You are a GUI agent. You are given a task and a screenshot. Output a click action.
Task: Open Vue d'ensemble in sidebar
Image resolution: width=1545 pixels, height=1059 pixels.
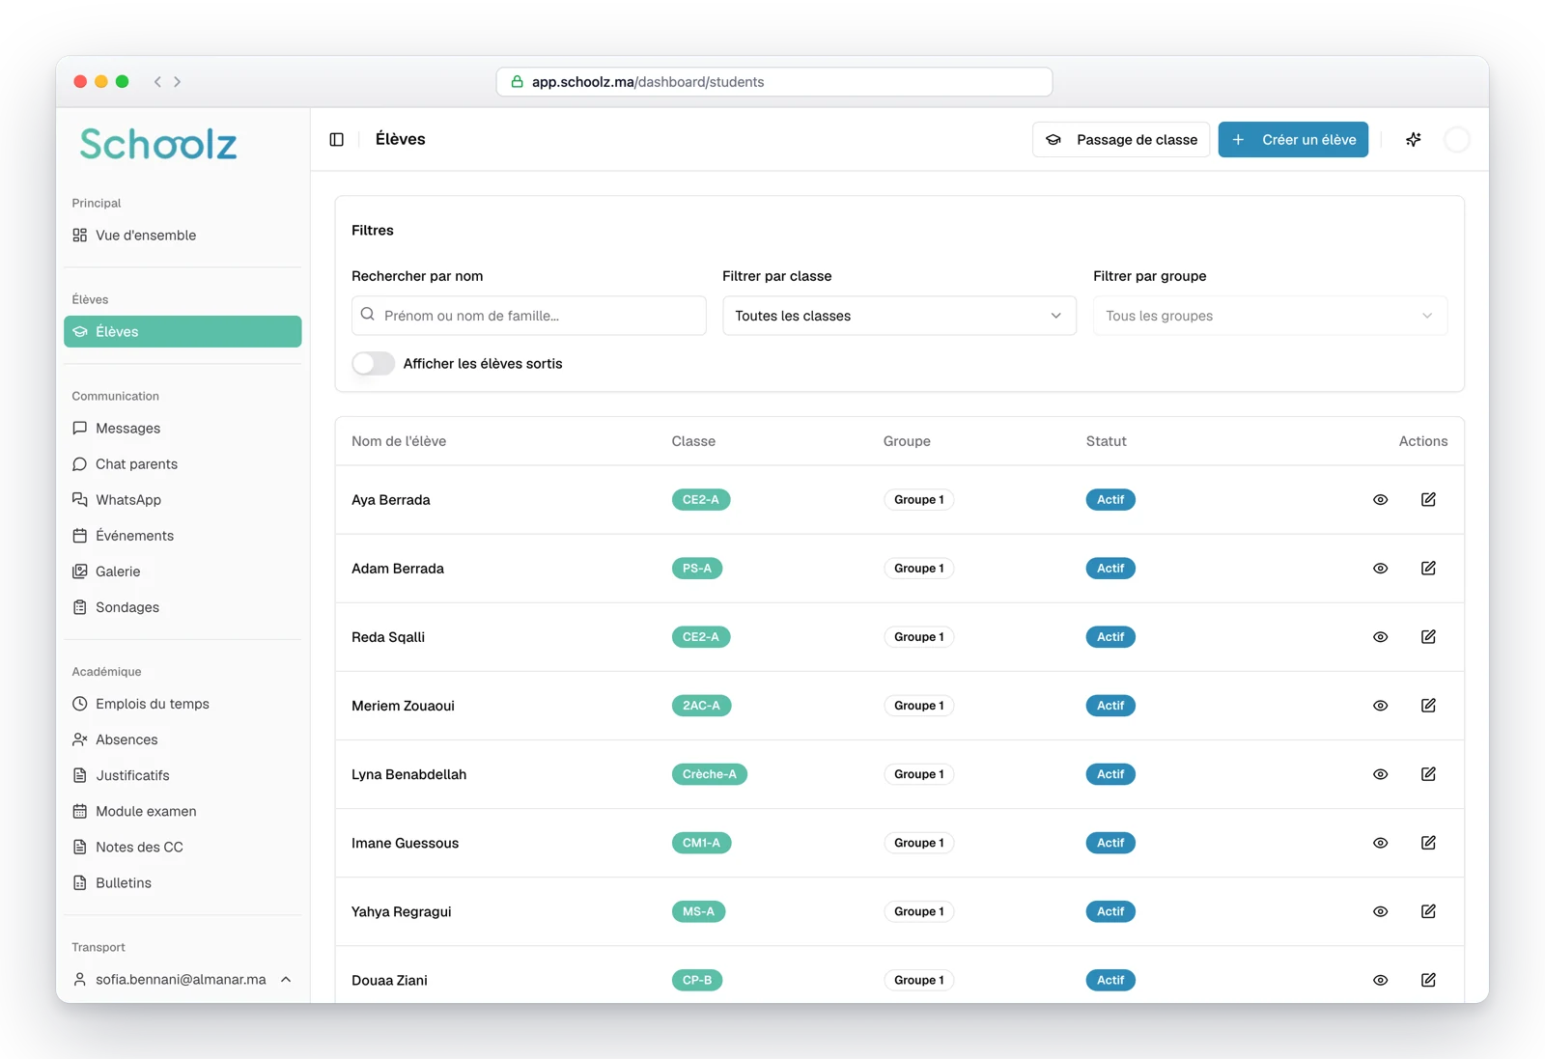183,235
